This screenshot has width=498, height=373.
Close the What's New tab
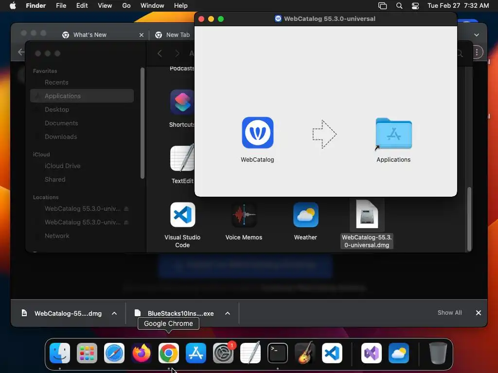[142, 35]
